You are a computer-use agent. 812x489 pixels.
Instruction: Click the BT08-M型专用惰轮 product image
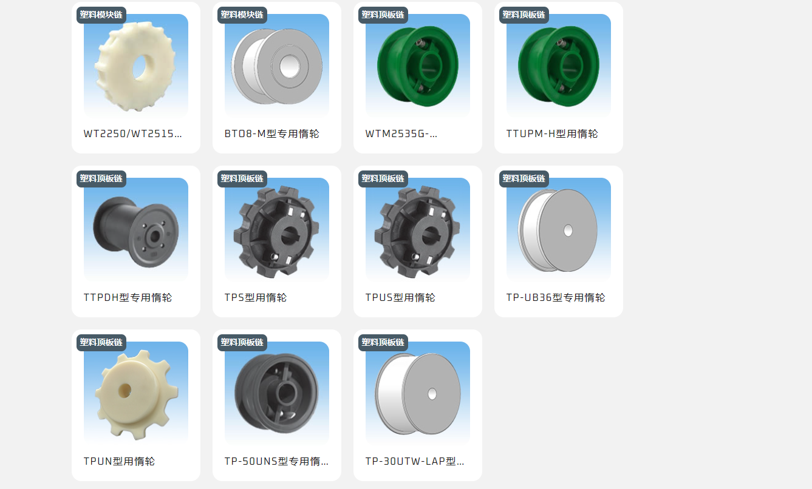[277, 66]
